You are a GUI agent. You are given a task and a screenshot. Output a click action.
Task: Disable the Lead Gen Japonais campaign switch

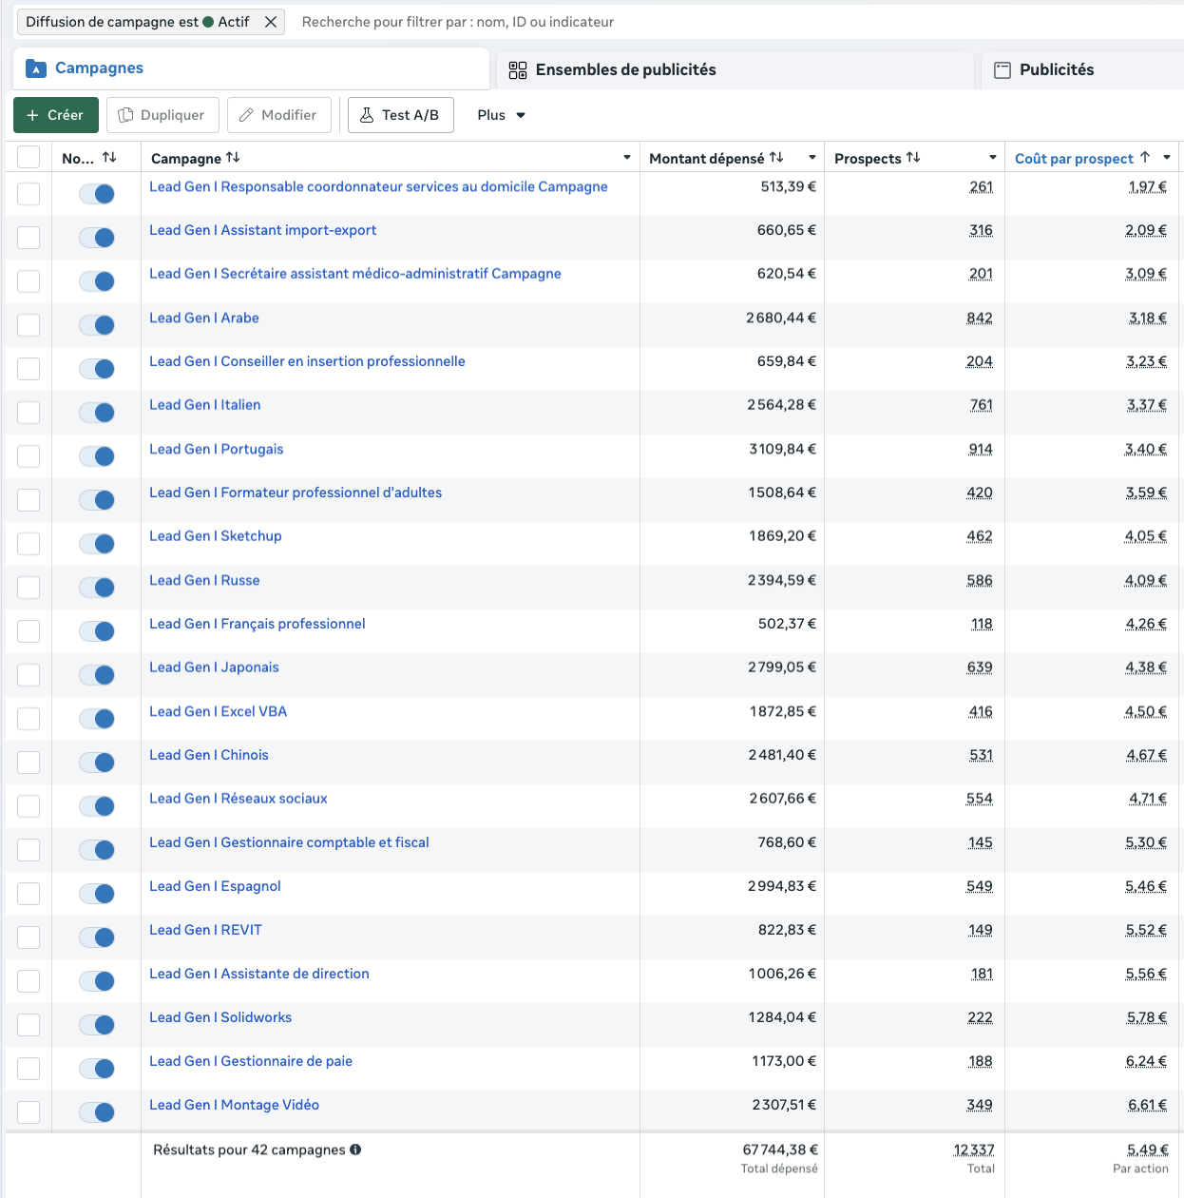pos(97,675)
